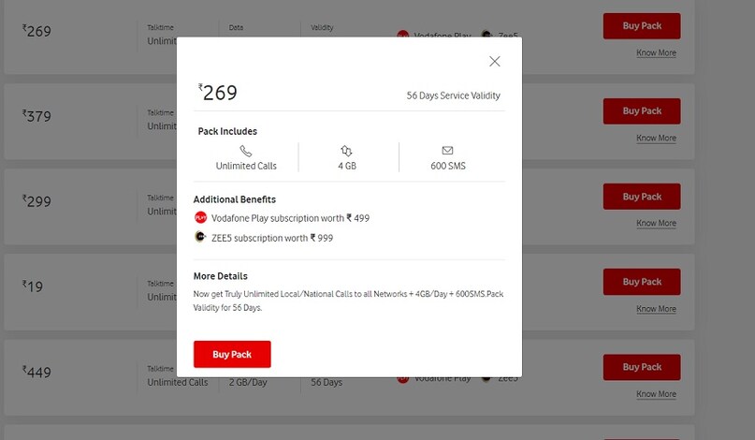Open Know More for the ₹379 pack
Viewport: 755px width, 440px height.
[x=656, y=139]
